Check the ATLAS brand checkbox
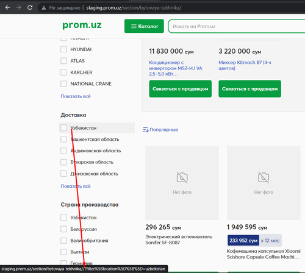 coord(63,61)
